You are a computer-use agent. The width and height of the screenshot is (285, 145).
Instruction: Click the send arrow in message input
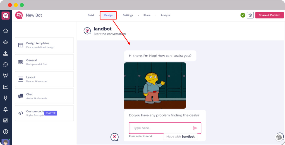click(x=195, y=128)
